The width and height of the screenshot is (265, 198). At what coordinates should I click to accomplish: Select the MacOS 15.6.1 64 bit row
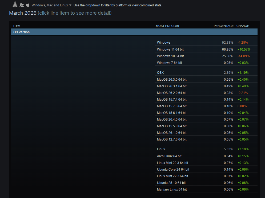pyautogui.click(x=206, y=113)
